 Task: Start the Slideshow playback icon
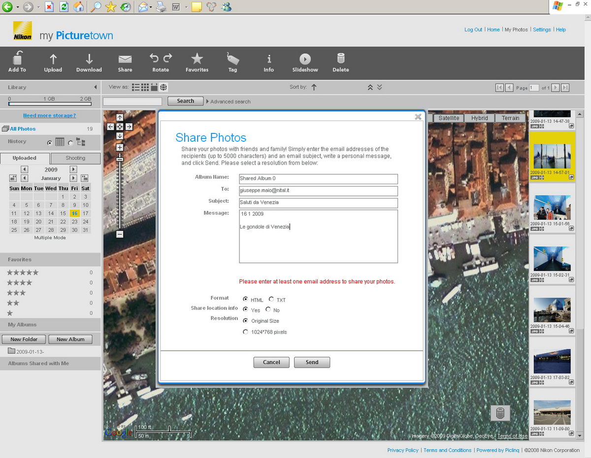tap(305, 59)
